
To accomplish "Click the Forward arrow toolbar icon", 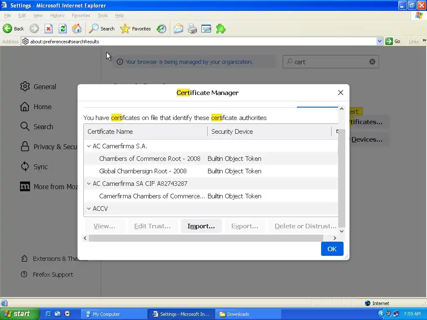I will pyautogui.click(x=34, y=29).
